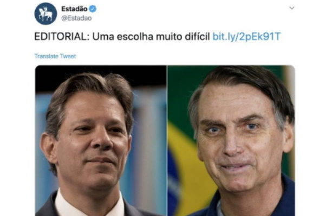Click the divider line between the two photos
The width and height of the screenshot is (325, 216).
tap(167, 140)
